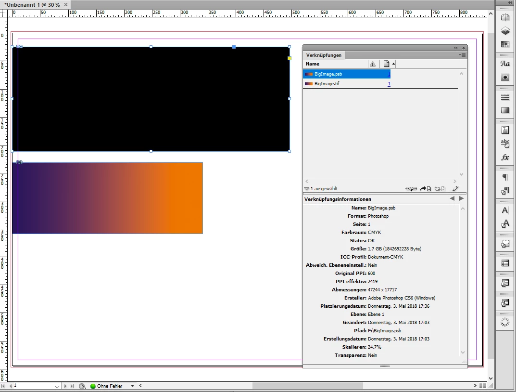
Task: Click the horizontal scrollbar right arrow
Action: [475, 385]
